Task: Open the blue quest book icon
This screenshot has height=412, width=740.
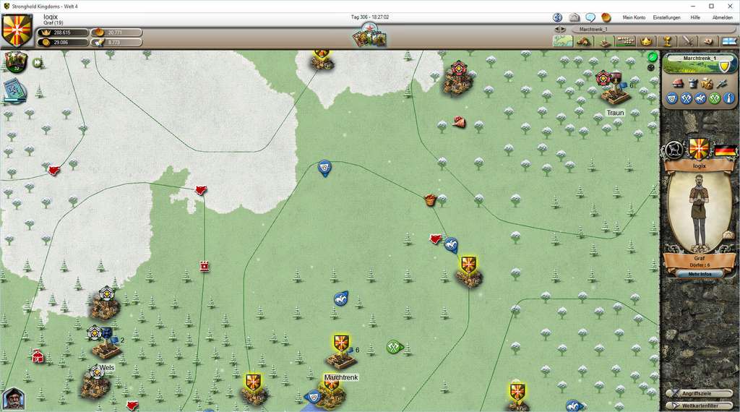Action: [14, 90]
